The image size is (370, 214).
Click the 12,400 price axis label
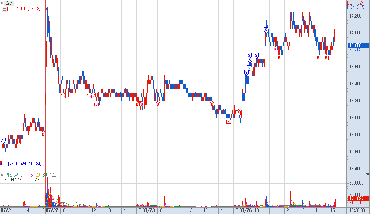355,168
